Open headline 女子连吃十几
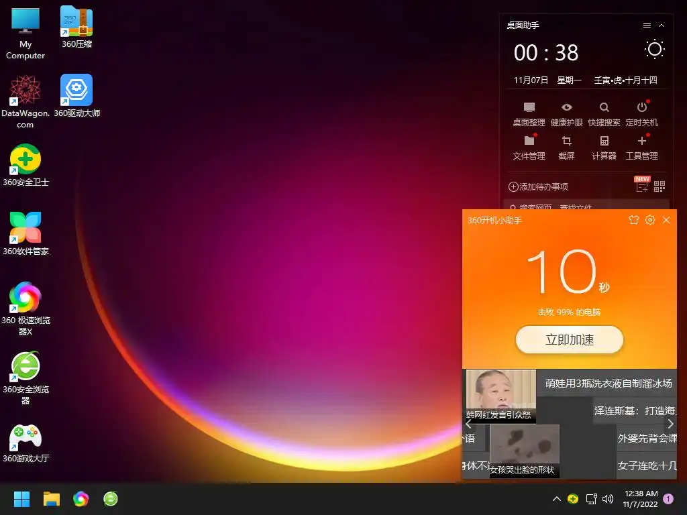The width and height of the screenshot is (687, 515). (x=647, y=465)
